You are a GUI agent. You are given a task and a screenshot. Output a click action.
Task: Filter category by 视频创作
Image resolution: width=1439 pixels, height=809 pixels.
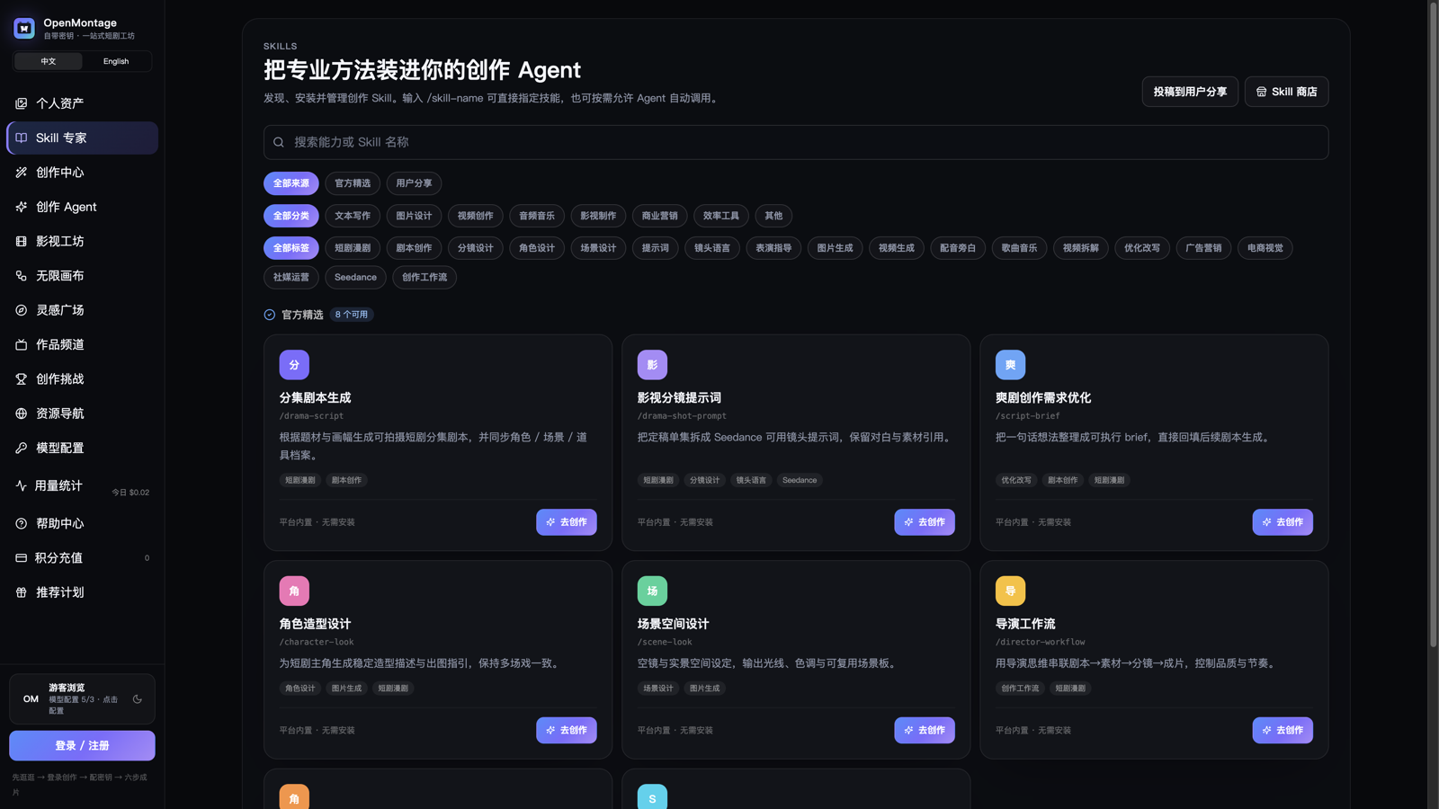tap(475, 216)
